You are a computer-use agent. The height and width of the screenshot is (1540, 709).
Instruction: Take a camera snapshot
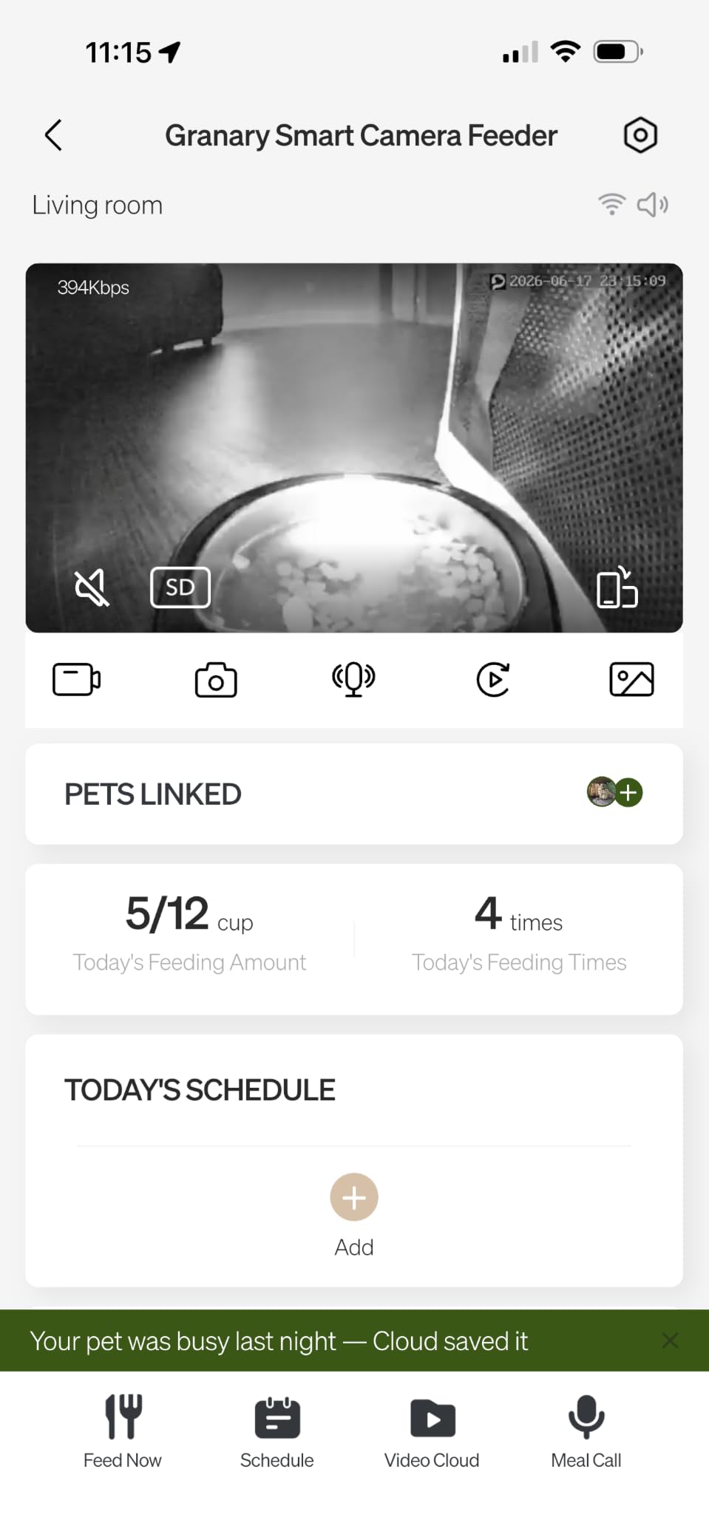(216, 680)
